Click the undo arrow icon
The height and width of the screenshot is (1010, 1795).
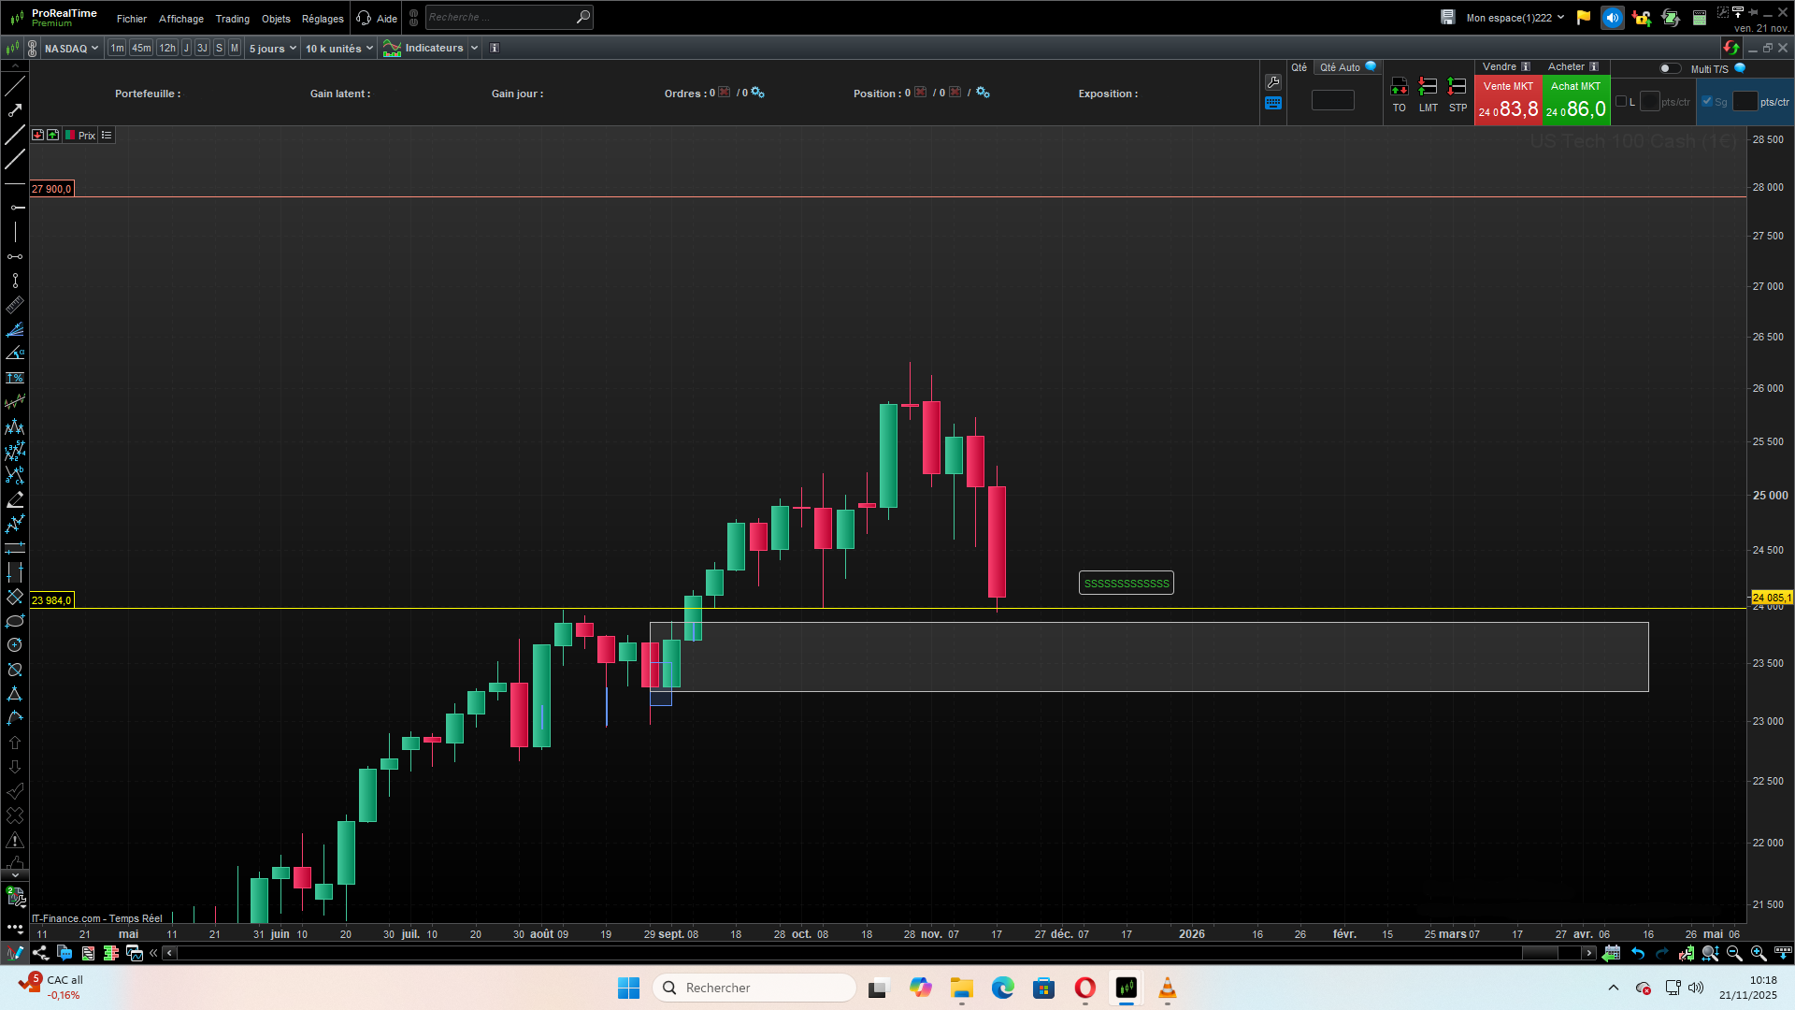1638,953
